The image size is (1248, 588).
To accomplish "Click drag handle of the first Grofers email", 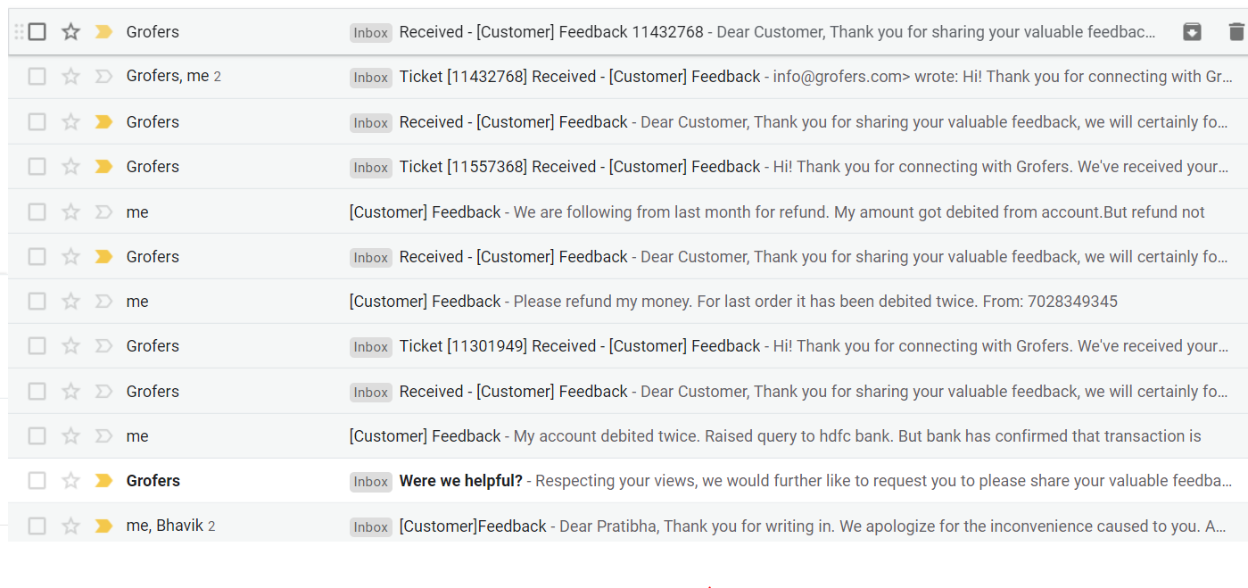I will click(19, 32).
